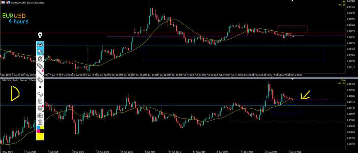Image resolution: width=358 pixels, height=153 pixels.
Task: Pick the yellow color swatch
Action: point(41,136)
